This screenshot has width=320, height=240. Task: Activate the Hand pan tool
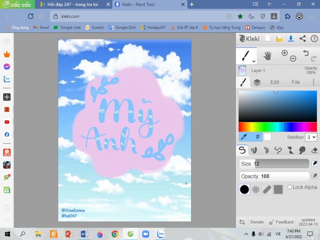267,56
